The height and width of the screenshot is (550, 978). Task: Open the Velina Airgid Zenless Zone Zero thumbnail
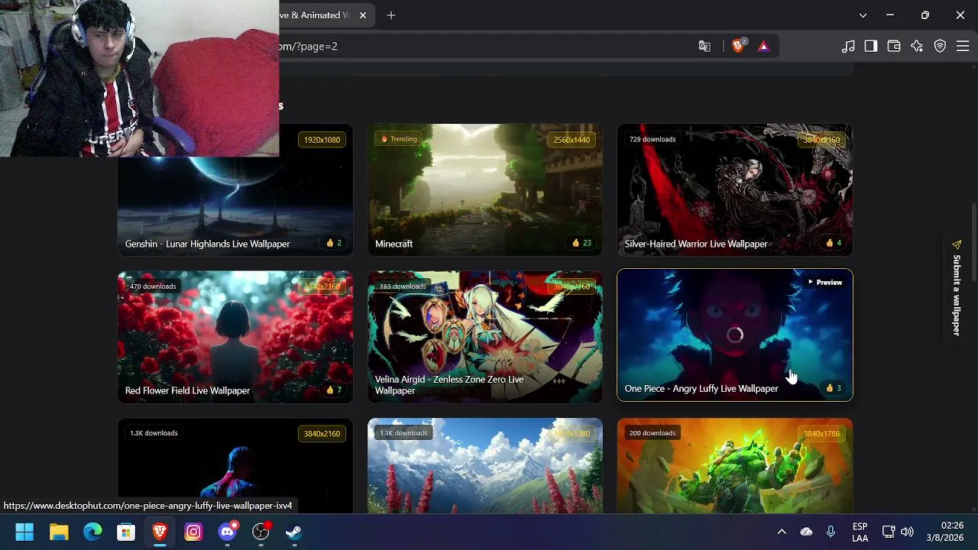pyautogui.click(x=485, y=336)
